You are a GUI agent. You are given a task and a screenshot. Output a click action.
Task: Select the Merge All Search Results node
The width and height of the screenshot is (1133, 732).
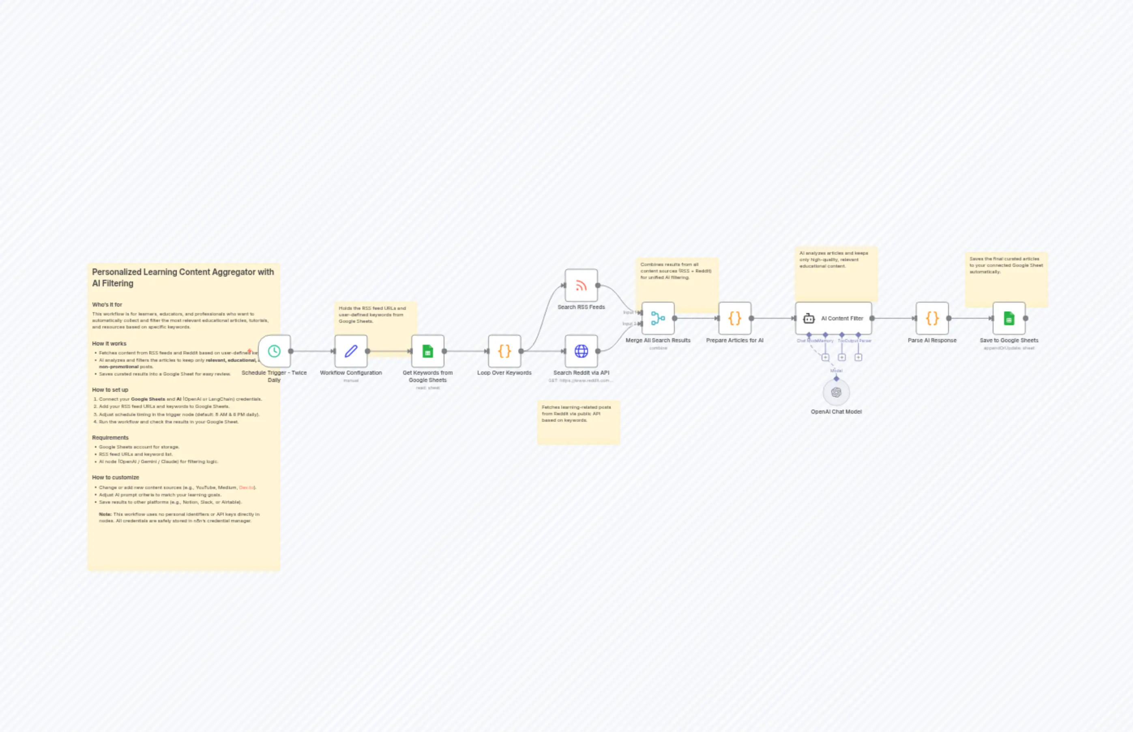[x=658, y=318]
